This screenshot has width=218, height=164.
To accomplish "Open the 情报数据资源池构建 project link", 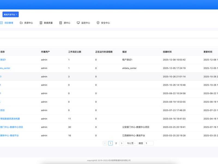I will coord(10,119).
